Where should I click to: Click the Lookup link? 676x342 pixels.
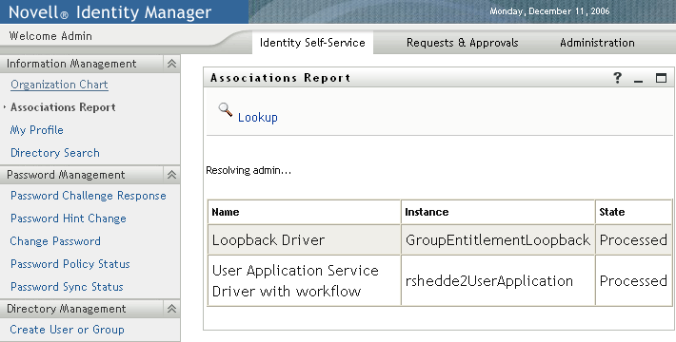coord(258,118)
